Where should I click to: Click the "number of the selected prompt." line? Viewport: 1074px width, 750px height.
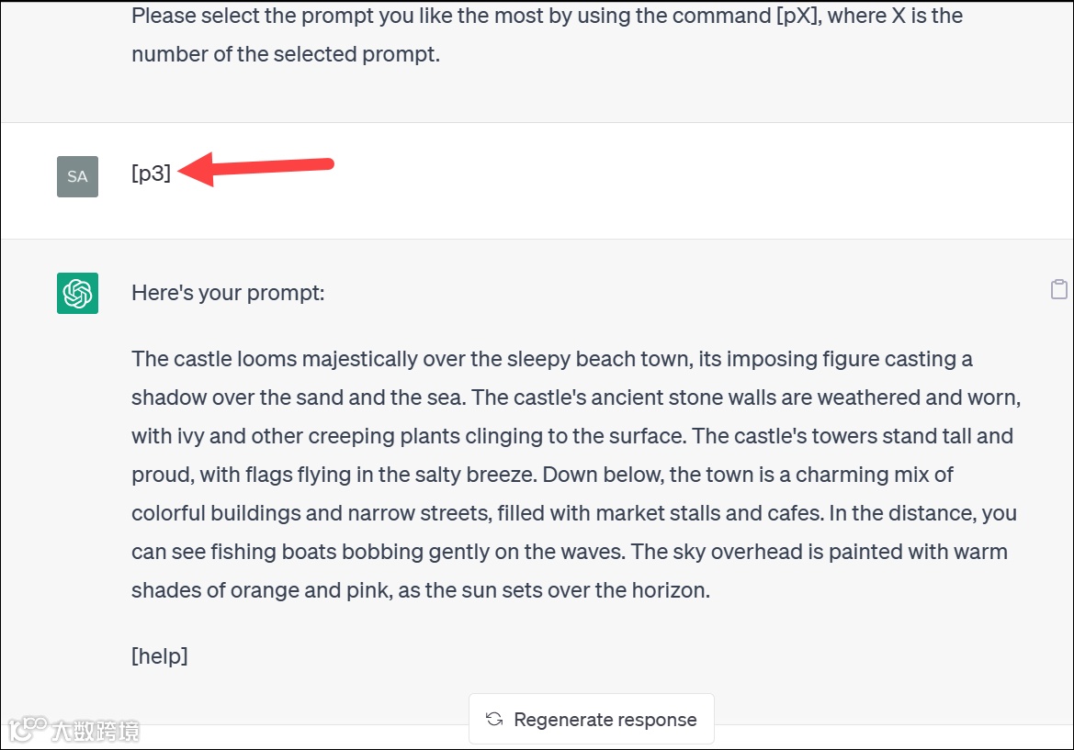click(x=286, y=54)
